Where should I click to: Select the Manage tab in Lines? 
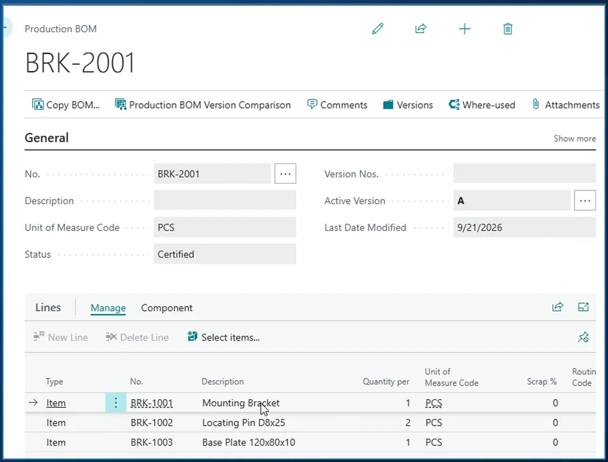click(108, 308)
